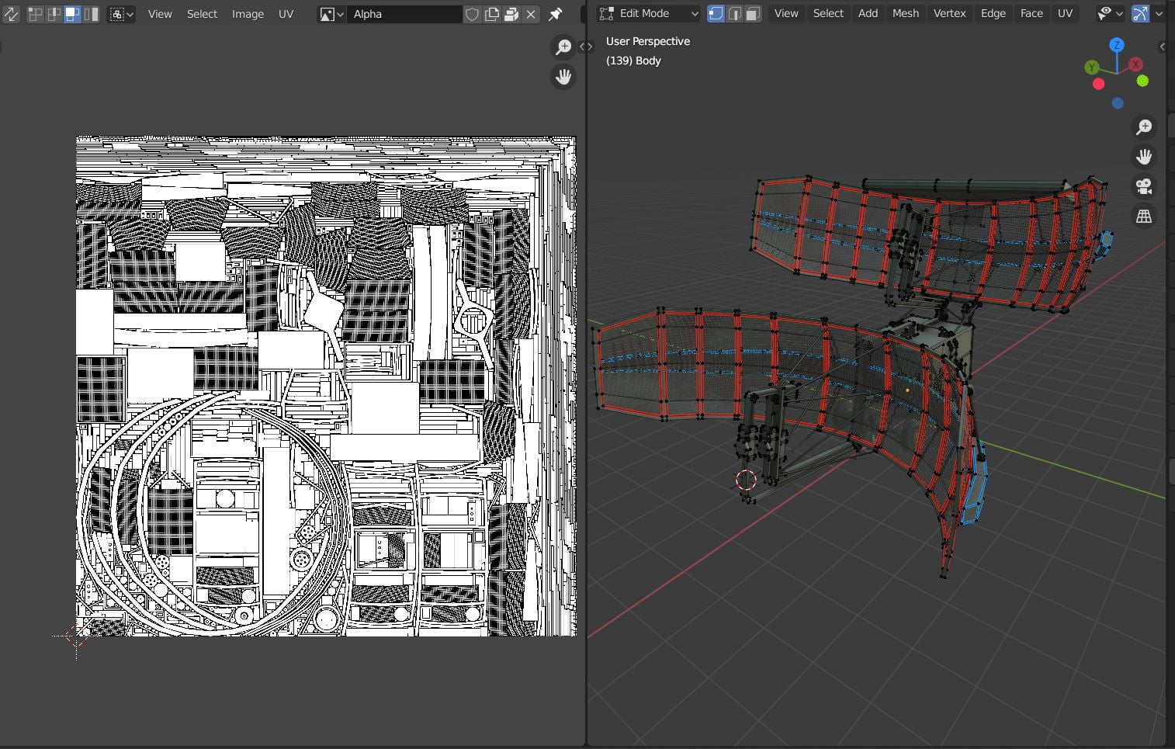This screenshot has height=749, width=1175.
Task: Toggle the image pin icon
Action: pyautogui.click(x=556, y=14)
